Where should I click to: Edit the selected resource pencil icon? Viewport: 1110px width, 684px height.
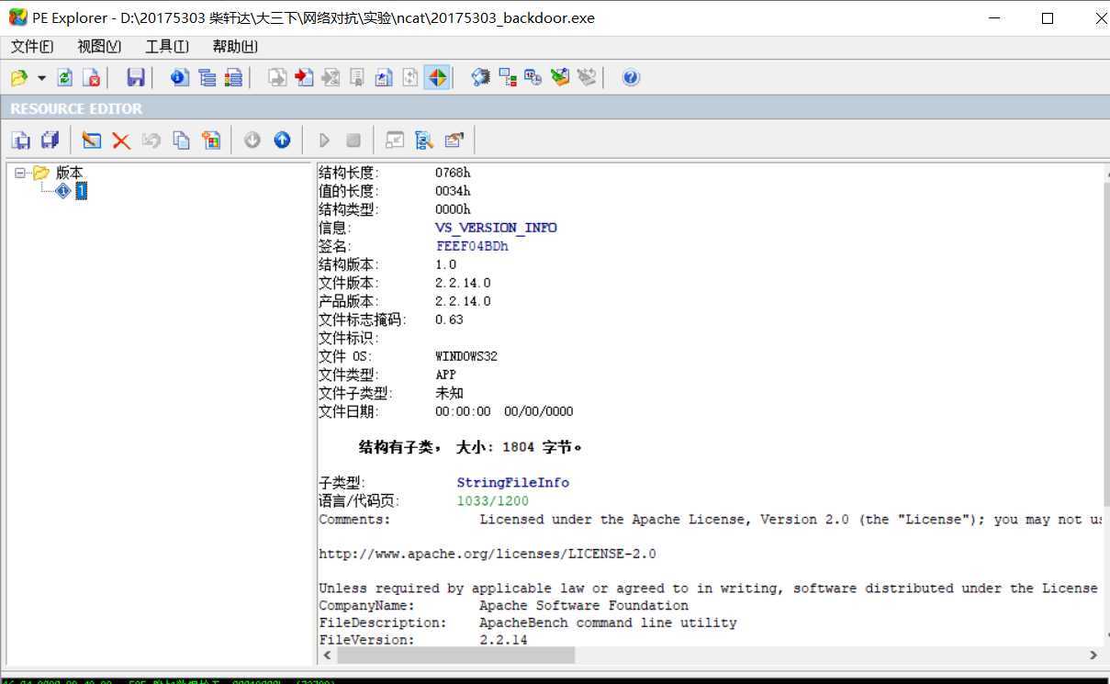tap(91, 140)
